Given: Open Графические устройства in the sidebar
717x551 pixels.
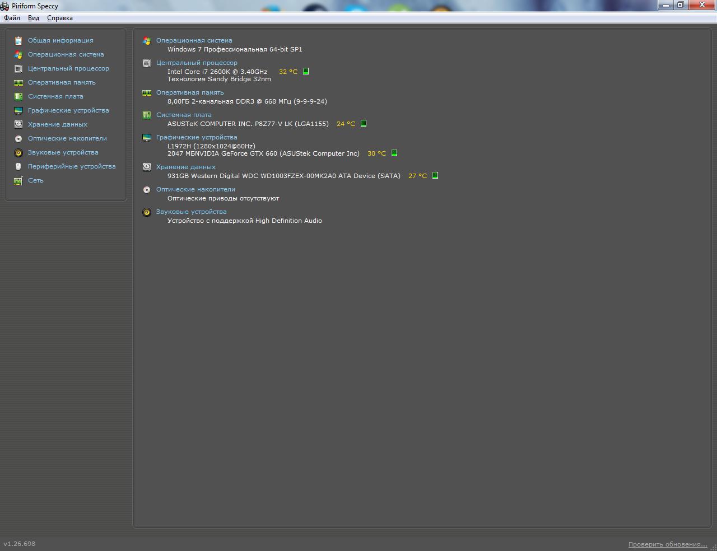Looking at the screenshot, I should 68,110.
